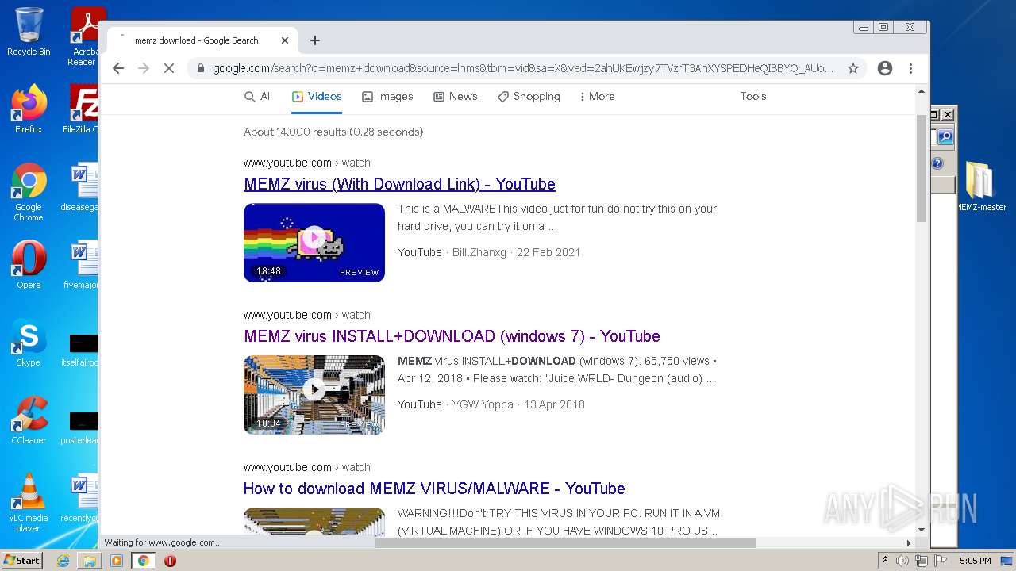Click the page scrollbar down arrow
Screen dimensions: 1016x571
[922, 530]
